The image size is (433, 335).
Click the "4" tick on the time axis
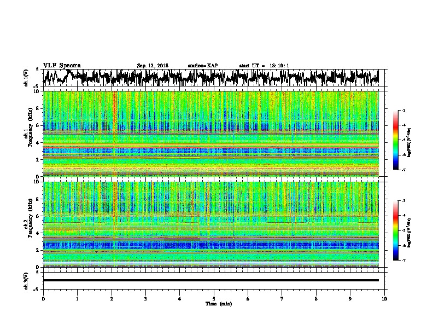(180, 299)
